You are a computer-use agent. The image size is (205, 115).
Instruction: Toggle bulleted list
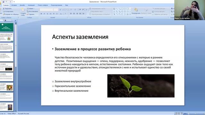pyautogui.click(x=71, y=10)
